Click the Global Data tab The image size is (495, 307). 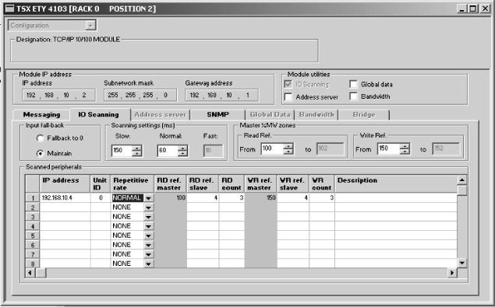tap(270, 114)
